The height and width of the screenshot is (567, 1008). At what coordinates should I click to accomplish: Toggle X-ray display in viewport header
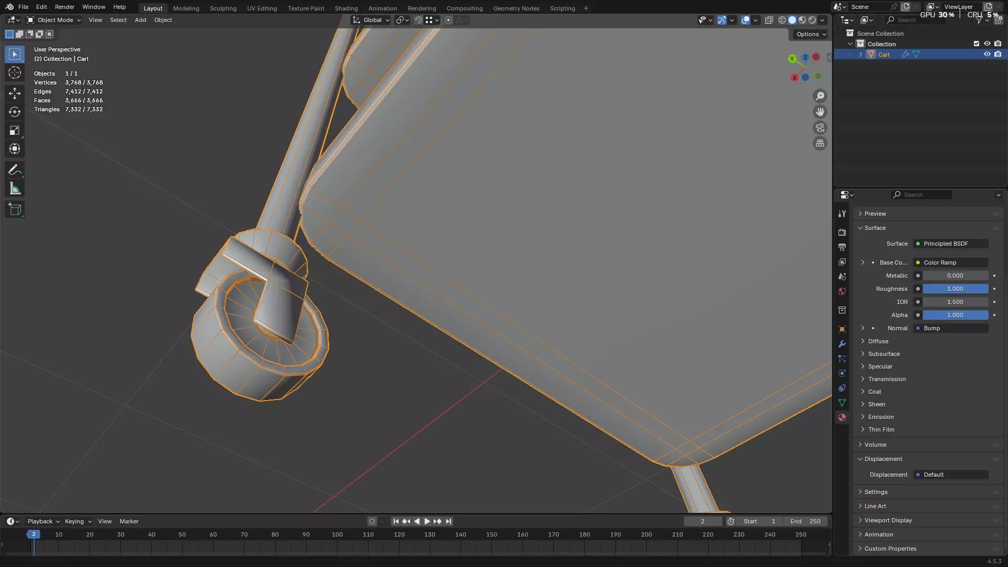[x=769, y=20]
